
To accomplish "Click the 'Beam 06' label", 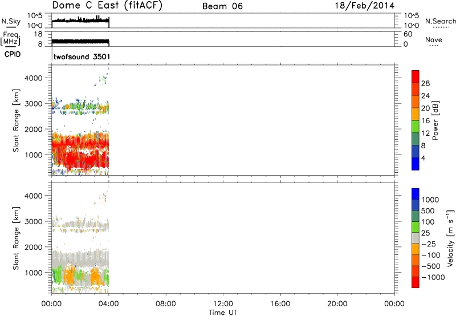I will [x=222, y=6].
